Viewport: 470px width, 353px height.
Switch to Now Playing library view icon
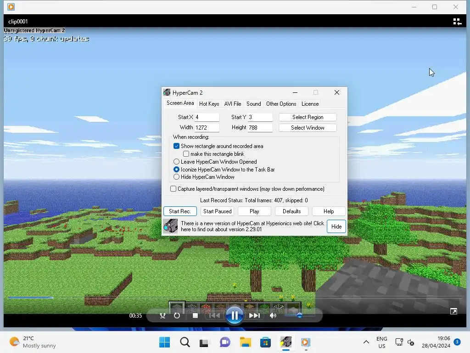(457, 22)
